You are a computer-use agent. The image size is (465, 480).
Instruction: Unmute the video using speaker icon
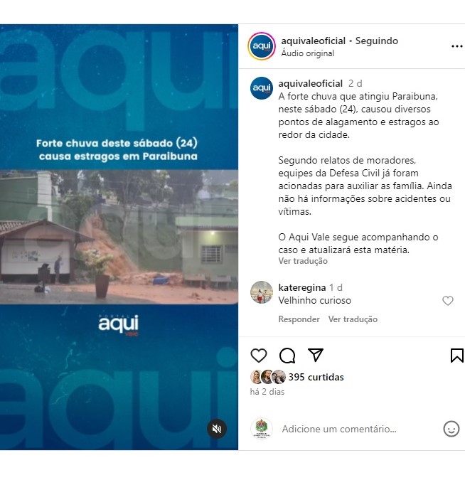point(217,429)
